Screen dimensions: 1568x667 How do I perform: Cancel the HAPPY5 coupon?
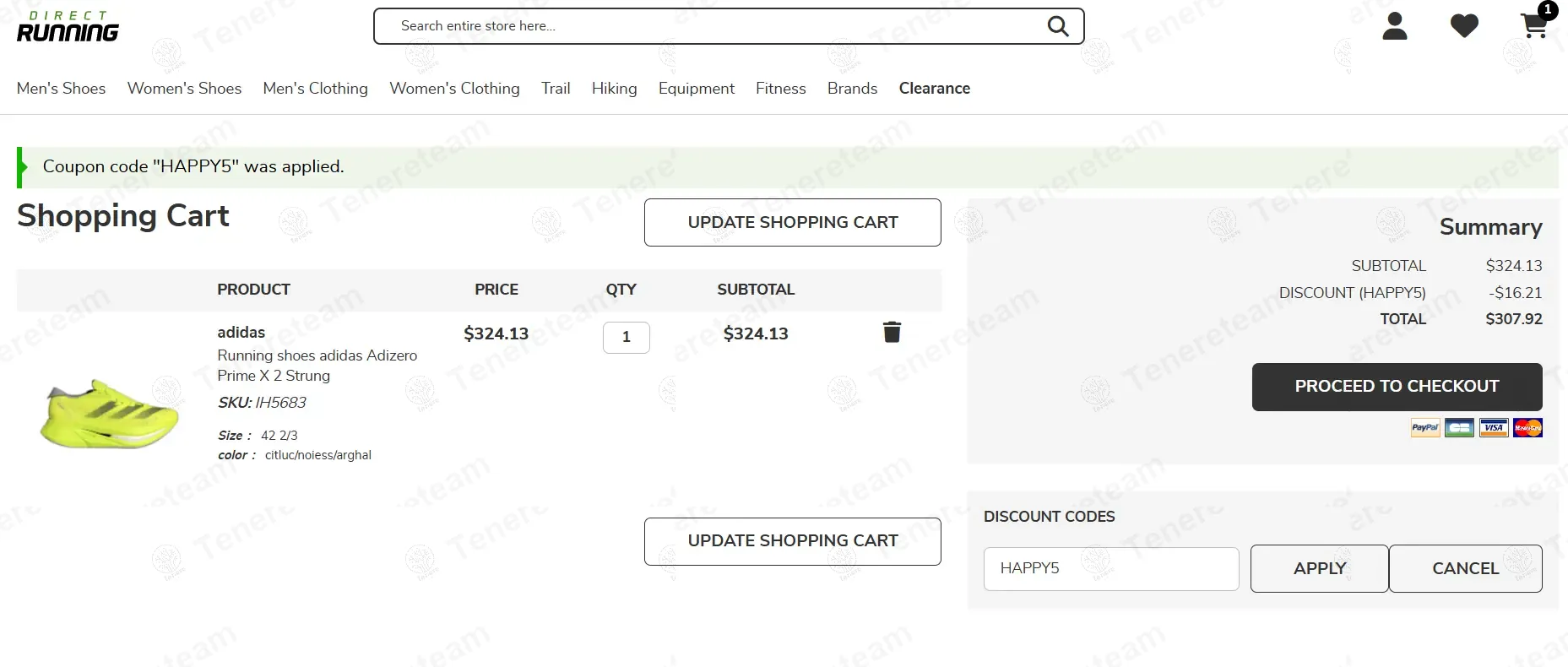coord(1465,568)
